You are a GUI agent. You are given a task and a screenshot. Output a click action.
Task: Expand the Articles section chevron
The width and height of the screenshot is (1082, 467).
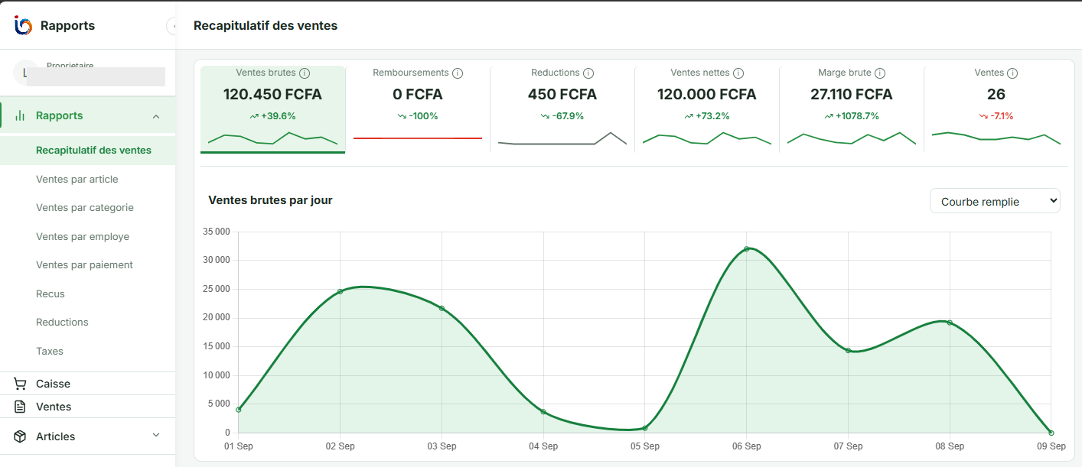[x=156, y=436]
